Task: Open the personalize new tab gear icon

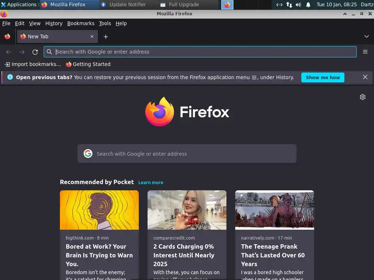Action: click(x=363, y=97)
